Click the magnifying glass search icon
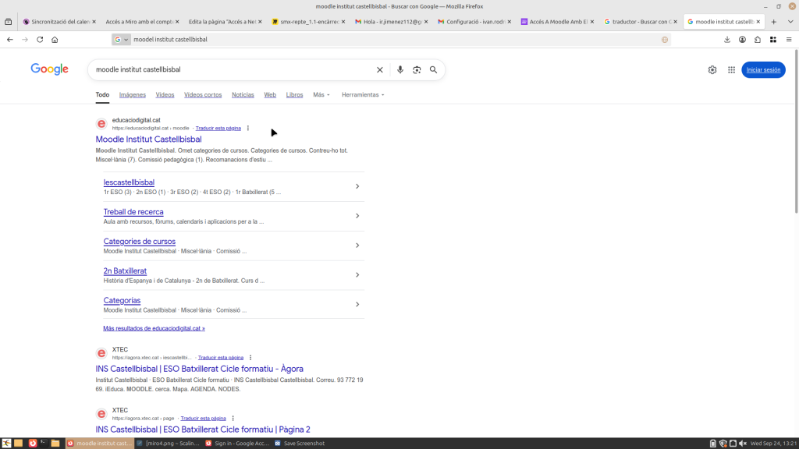Screen dimensions: 799x449 click(x=433, y=69)
